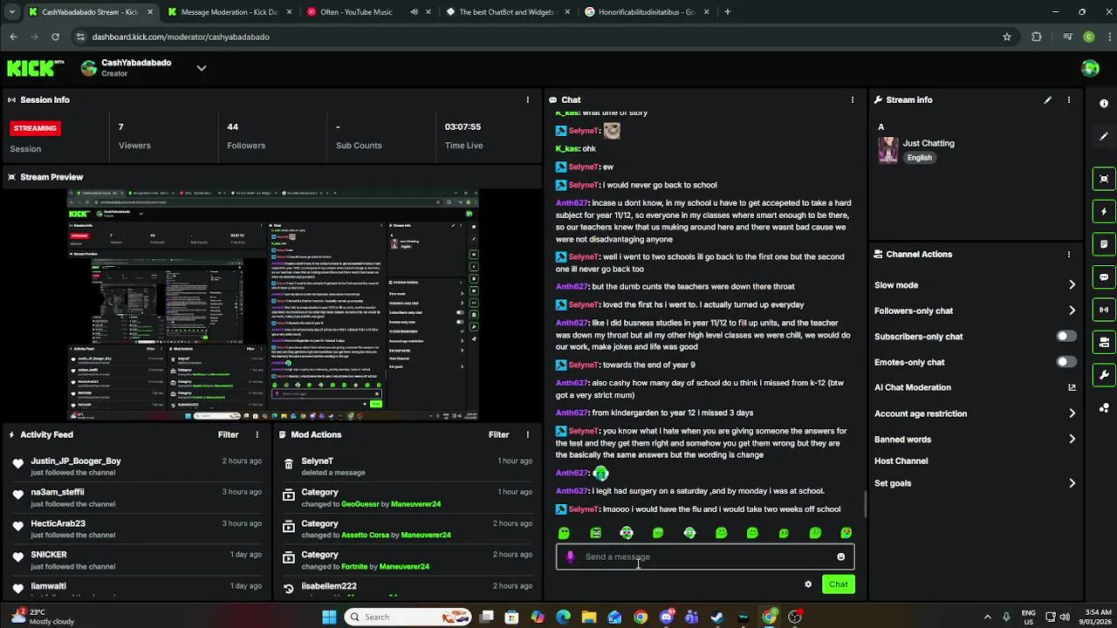Go back in the browser
The width and height of the screenshot is (1117, 628).
point(13,37)
